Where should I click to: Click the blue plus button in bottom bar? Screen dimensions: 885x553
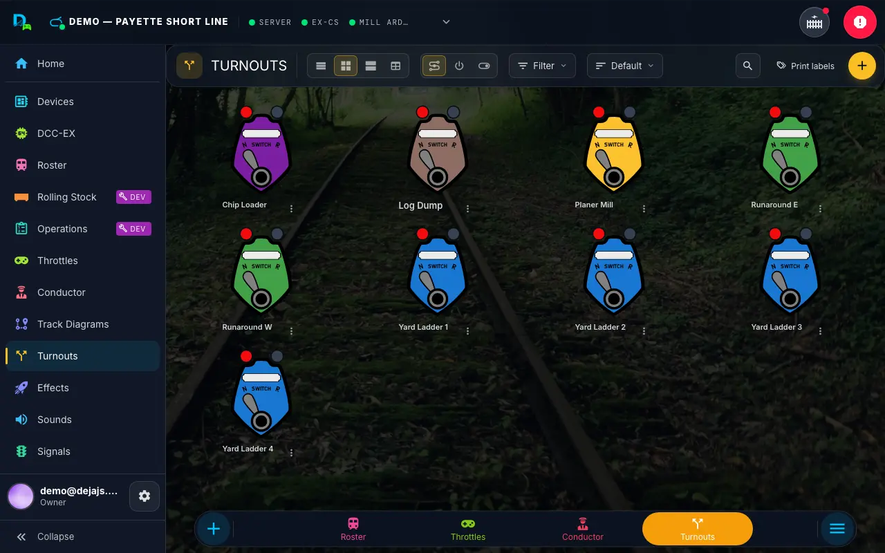[x=214, y=529]
